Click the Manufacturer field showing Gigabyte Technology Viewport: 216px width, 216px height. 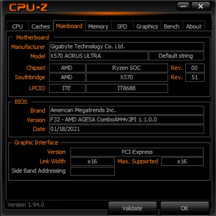pyautogui.click(x=127, y=46)
